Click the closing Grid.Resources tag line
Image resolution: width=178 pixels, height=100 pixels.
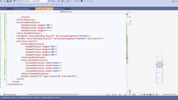pyautogui.click(x=26, y=20)
